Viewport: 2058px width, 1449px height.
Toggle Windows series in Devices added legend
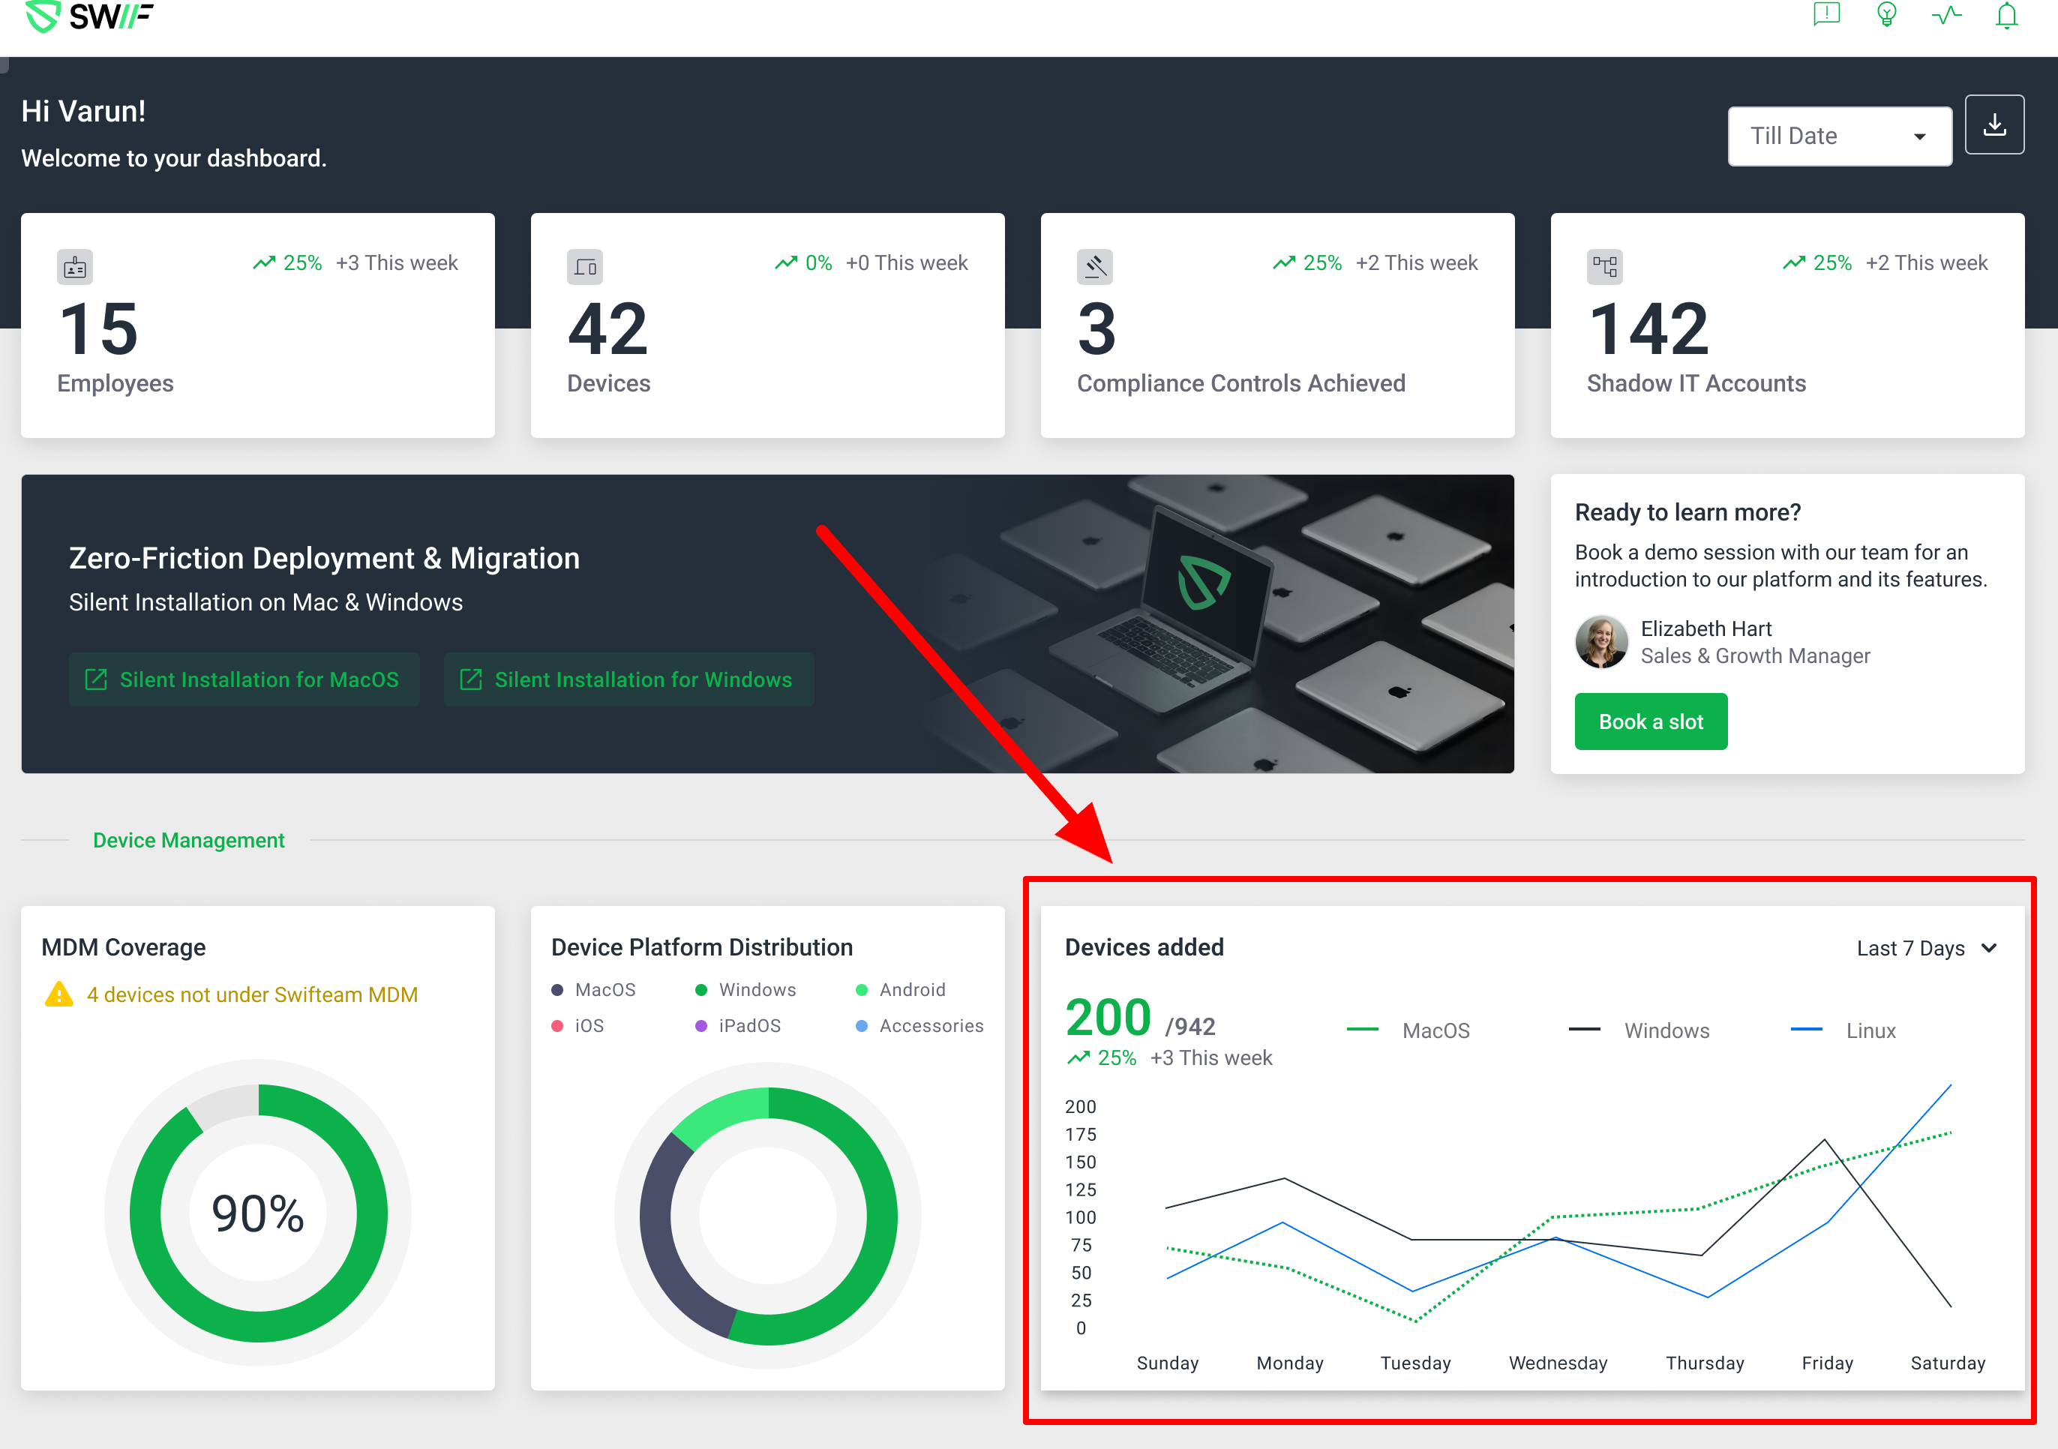click(x=1666, y=1030)
